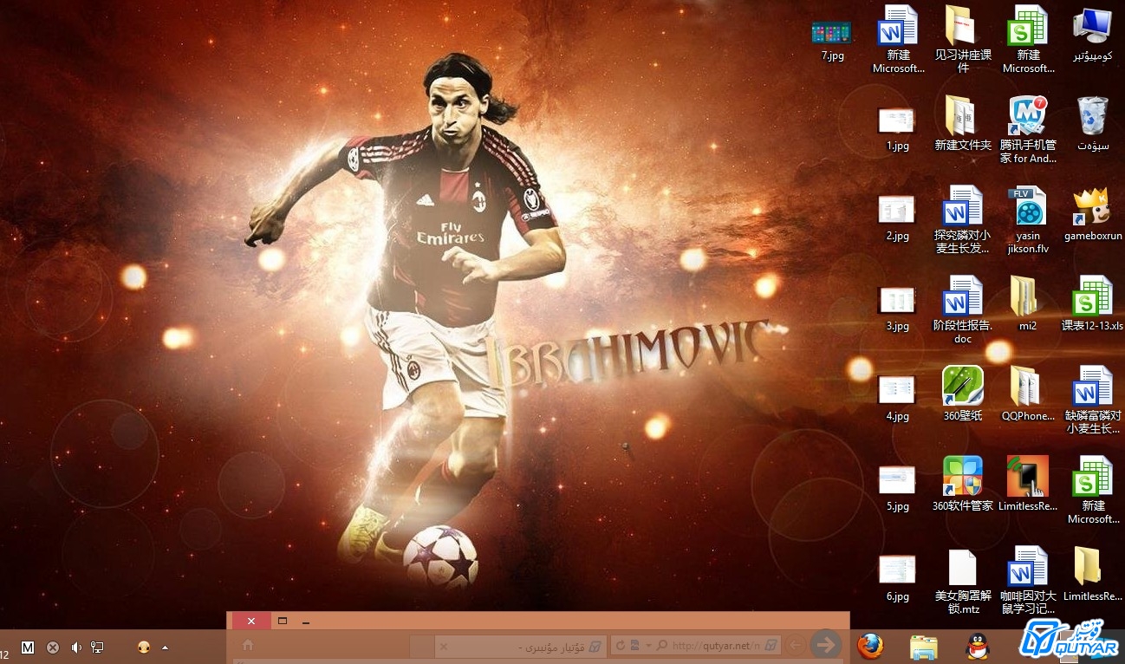
Task: Click the qutyar.net address field
Action: tap(717, 646)
